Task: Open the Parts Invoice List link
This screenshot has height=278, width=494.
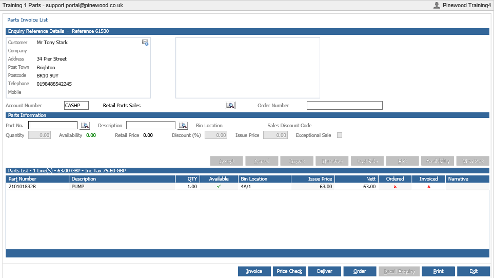Action: [x=27, y=20]
